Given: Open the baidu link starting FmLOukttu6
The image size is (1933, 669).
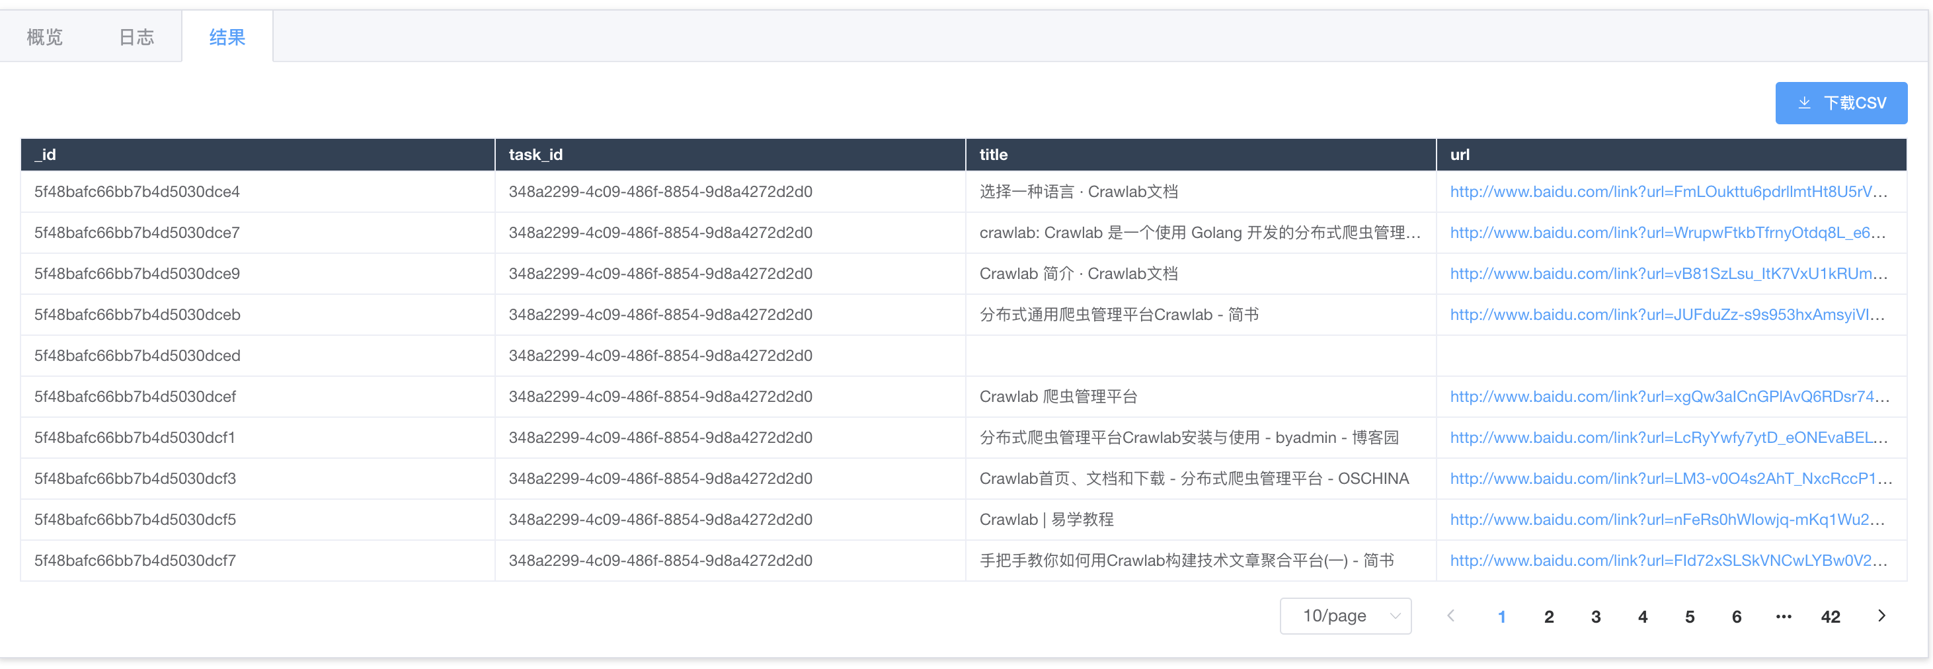Looking at the screenshot, I should pos(1668,191).
